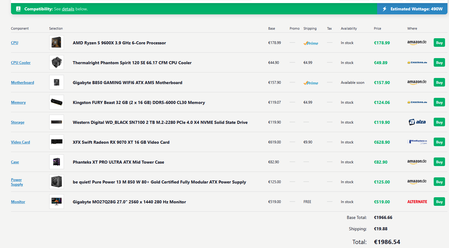Viewport: 449px width, 248px height.
Task: Buy the Gigabyte MO27Q28G monitor
Action: coord(439,202)
